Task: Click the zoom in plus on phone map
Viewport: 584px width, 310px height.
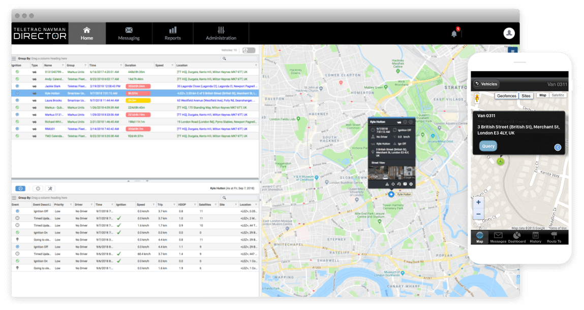Action: click(478, 202)
